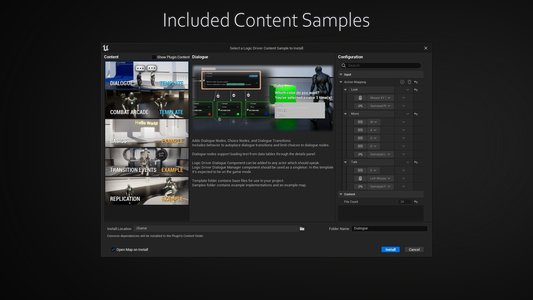Select the Dialogue template content sample

pos(146,75)
